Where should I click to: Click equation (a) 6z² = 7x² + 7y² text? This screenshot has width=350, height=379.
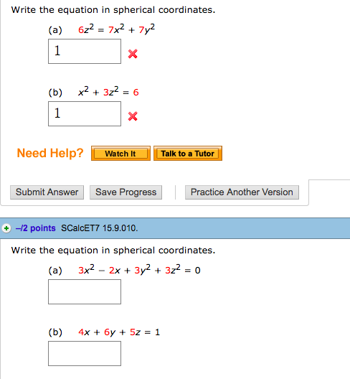point(116,29)
